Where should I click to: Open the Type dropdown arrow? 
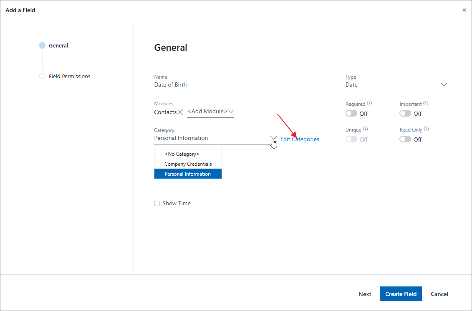(444, 85)
